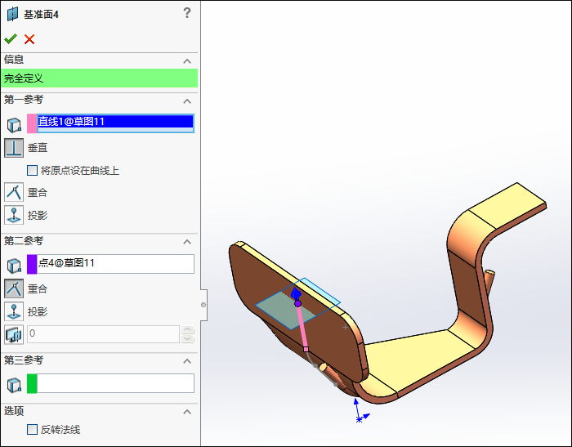572x447 pixels.
Task: Collapse the 第二参考 section
Action: click(x=187, y=242)
